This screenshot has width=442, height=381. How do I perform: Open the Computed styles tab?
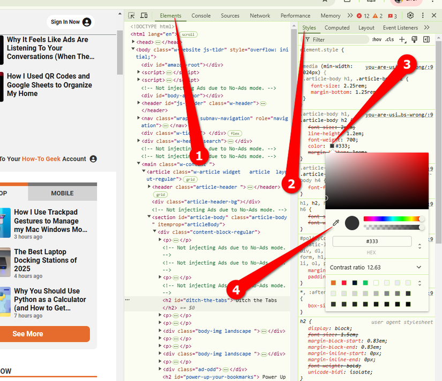[x=337, y=27]
